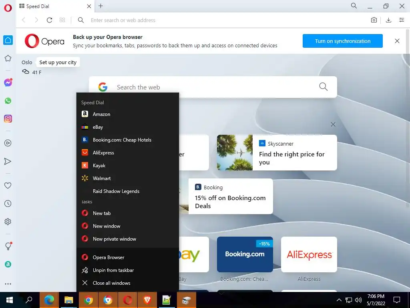Open File Explorer from taskbar
This screenshot has height=308, width=410.
pyautogui.click(x=69, y=300)
